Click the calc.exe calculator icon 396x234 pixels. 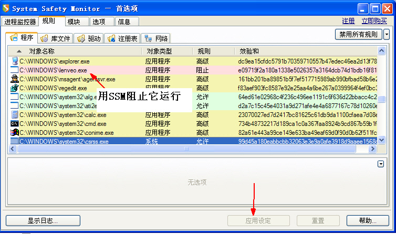click(x=15, y=114)
